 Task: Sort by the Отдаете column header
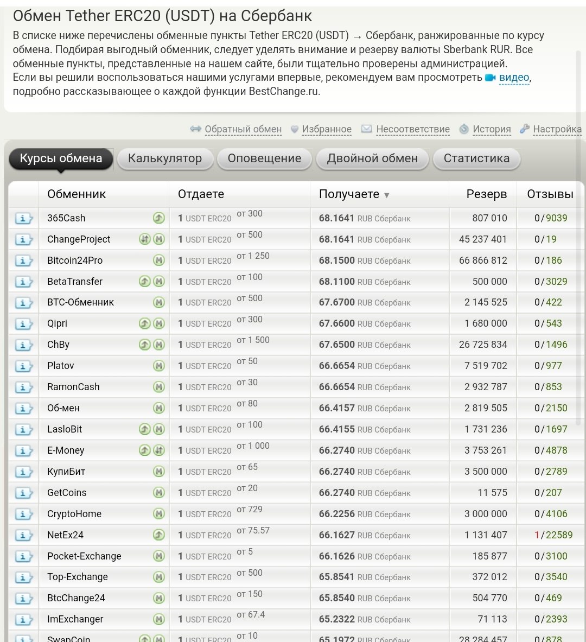tap(201, 194)
